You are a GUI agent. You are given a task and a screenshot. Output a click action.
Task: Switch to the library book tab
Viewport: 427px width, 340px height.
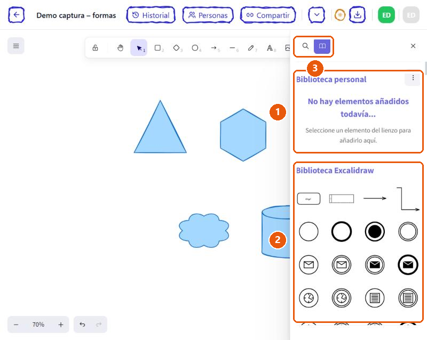point(322,46)
